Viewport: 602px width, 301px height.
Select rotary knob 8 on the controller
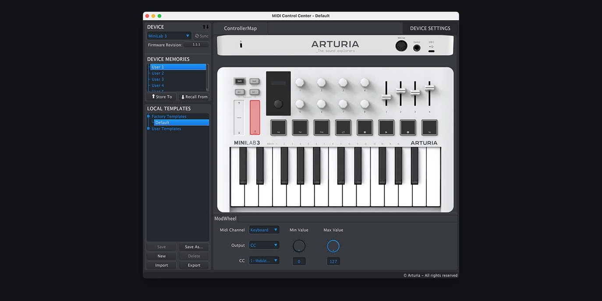coord(365,104)
